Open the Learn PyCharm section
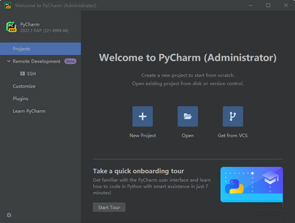This screenshot has height=223, width=295. pyautogui.click(x=29, y=111)
